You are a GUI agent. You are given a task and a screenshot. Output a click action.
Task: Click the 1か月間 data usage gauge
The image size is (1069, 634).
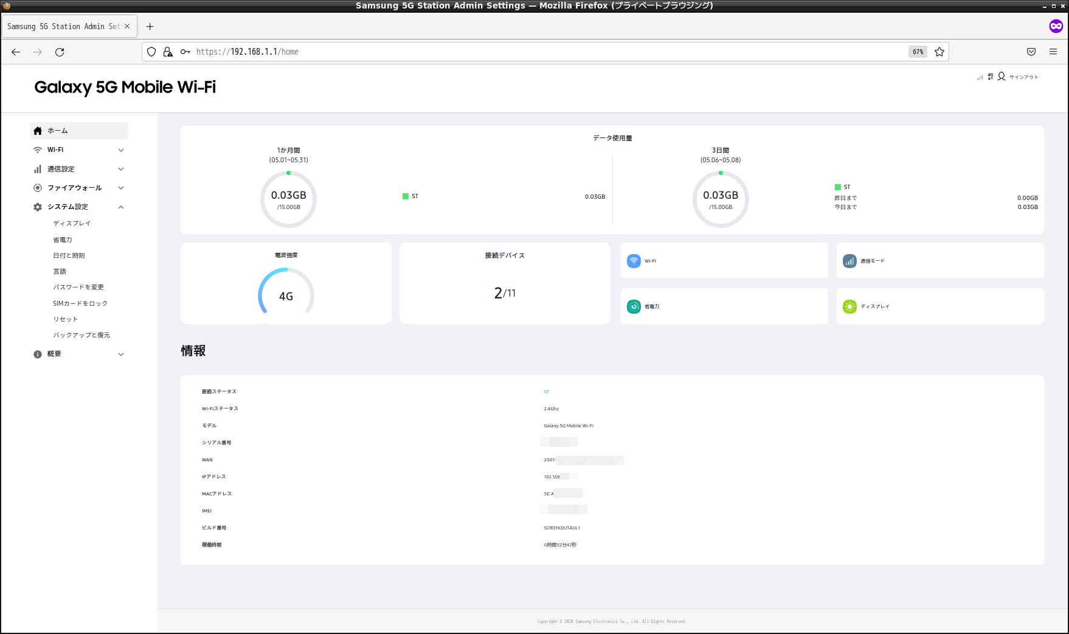pos(288,199)
